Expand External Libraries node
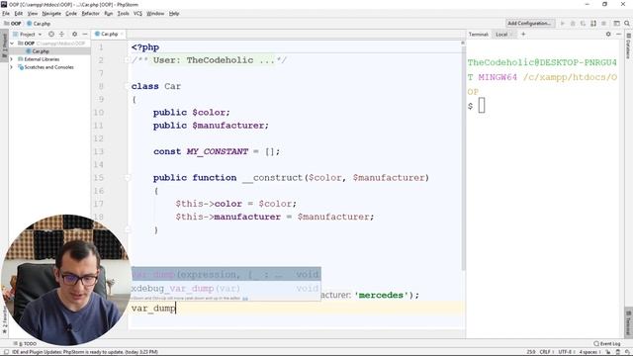This screenshot has height=356, width=633. pos(11,59)
